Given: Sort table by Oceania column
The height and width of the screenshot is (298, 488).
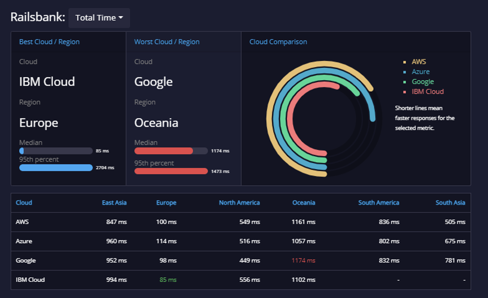Looking at the screenshot, I should 304,203.
